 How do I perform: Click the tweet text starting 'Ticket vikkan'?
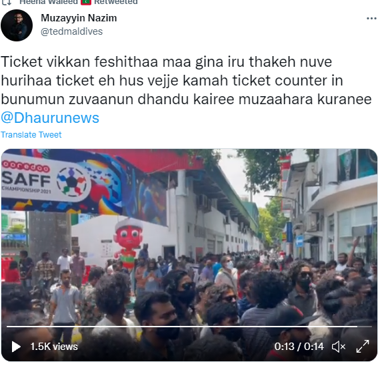pyautogui.click(x=186, y=81)
